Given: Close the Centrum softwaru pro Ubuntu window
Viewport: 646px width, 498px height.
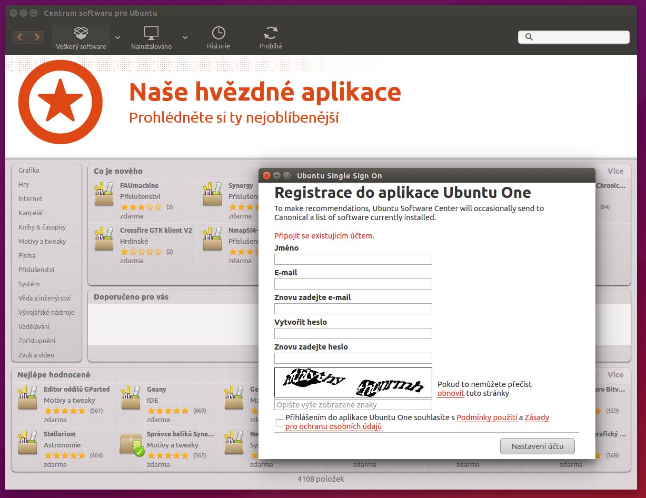Looking at the screenshot, I should 14,13.
